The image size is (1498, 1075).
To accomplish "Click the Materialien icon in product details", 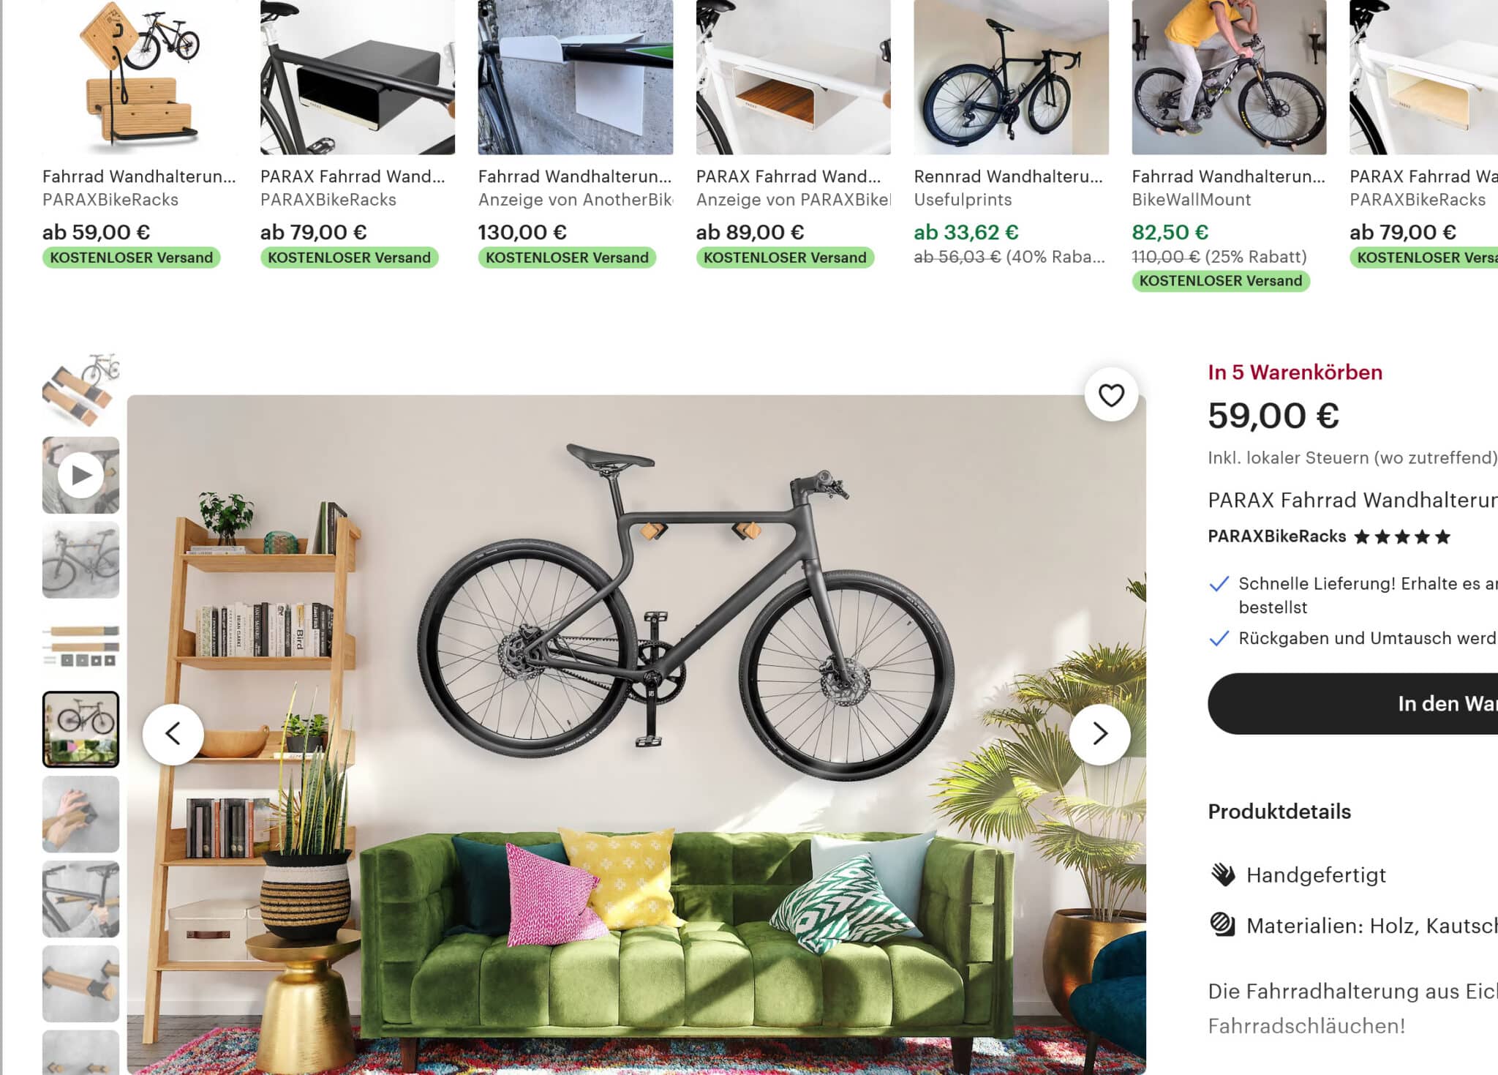I will click(x=1222, y=925).
